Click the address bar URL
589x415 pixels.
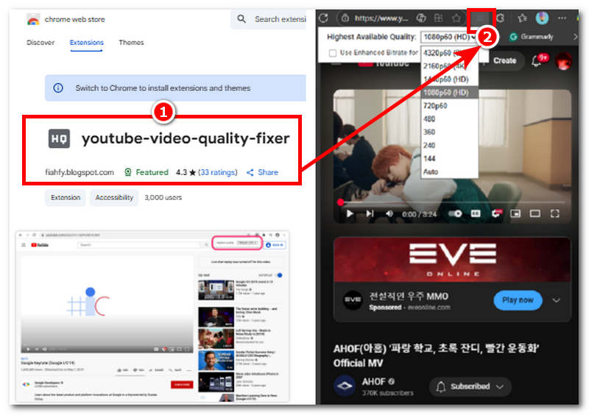pos(381,18)
